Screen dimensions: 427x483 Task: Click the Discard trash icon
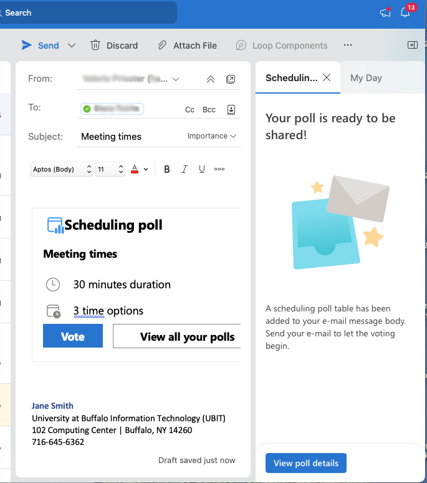[x=95, y=45]
